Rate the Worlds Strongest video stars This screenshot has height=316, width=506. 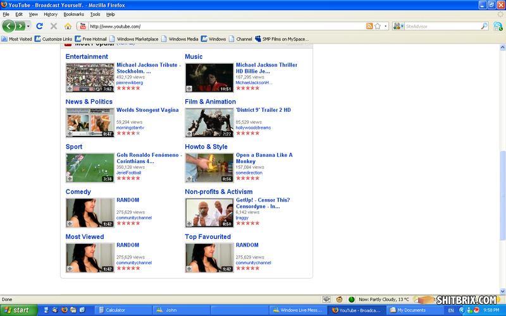[128, 133]
